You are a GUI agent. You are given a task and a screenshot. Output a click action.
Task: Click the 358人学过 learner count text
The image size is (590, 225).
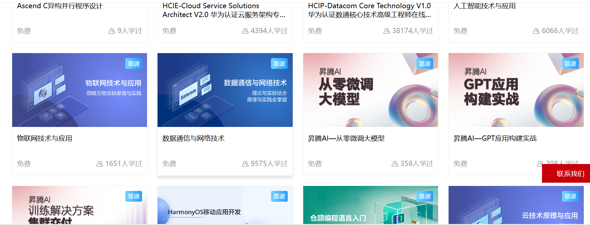pyautogui.click(x=417, y=164)
